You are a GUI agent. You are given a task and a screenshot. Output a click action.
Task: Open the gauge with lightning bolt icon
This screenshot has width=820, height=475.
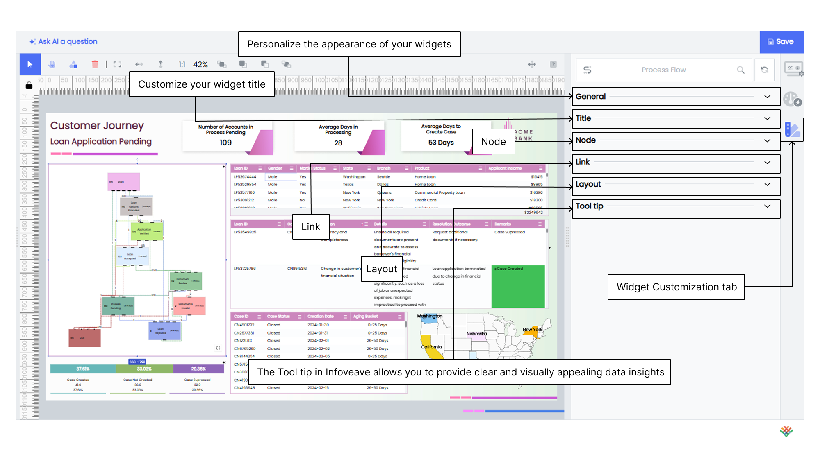(x=793, y=100)
